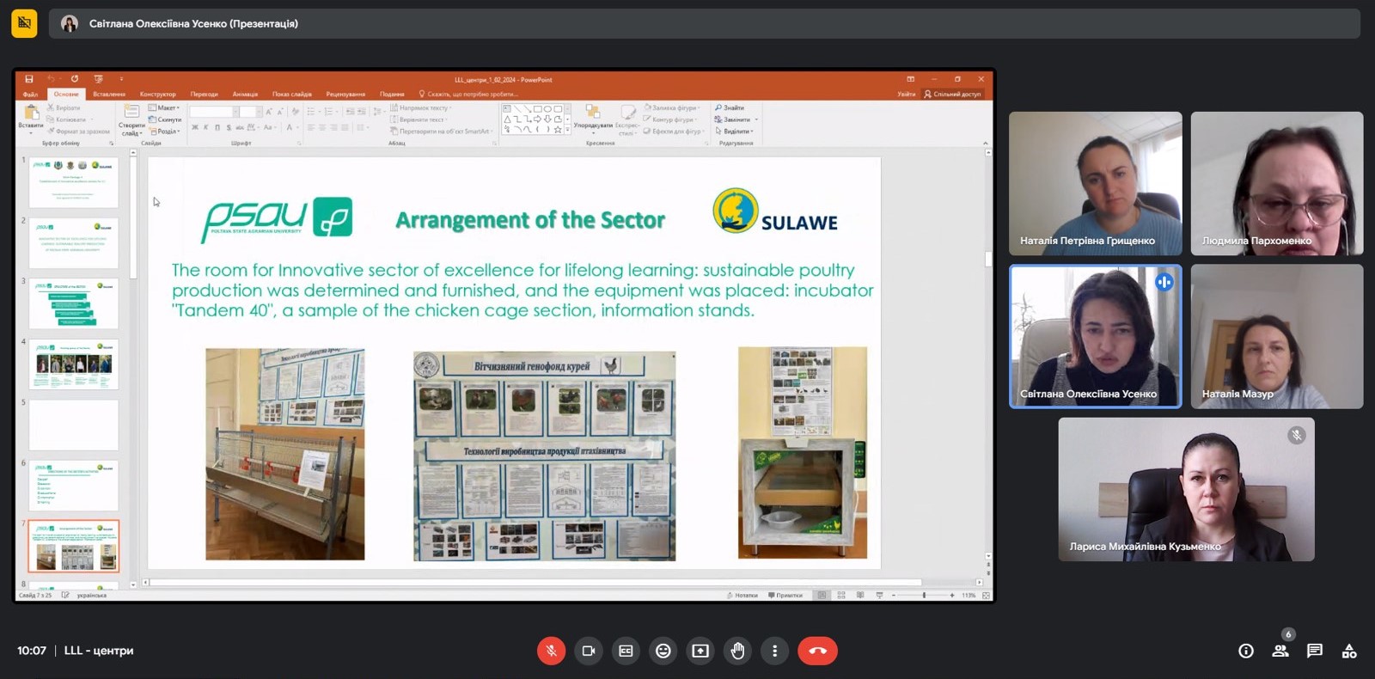Click the Увійти sign-in link
The image size is (1375, 679).
(906, 94)
